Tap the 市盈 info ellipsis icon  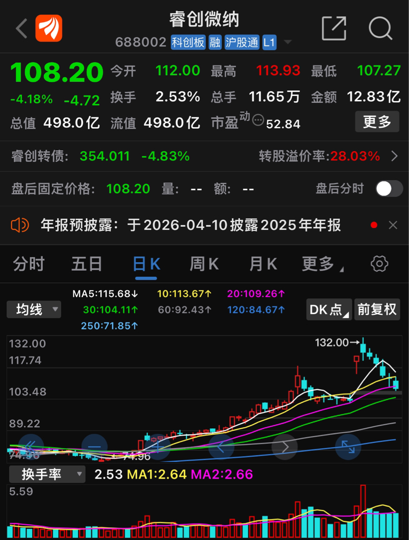click(258, 120)
